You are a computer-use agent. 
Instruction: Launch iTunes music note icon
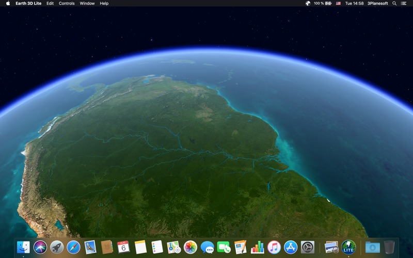274,248
